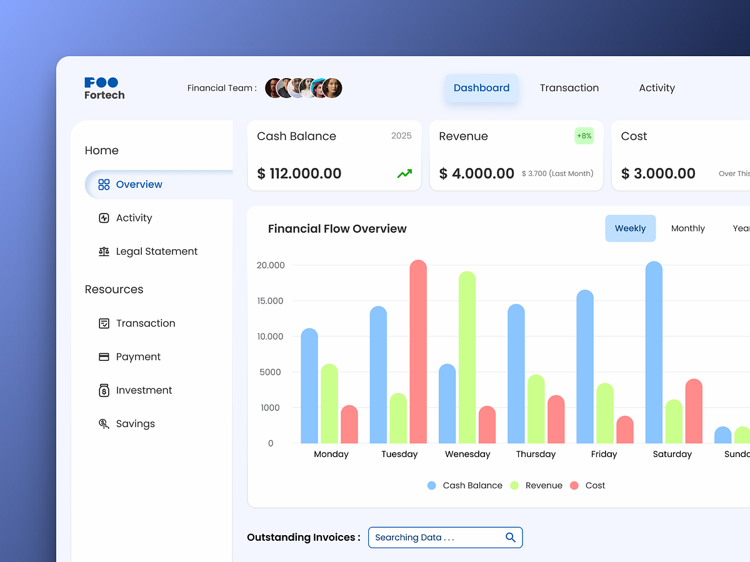This screenshot has height=562, width=750.
Task: Click the Overview grid icon in sidebar
Action: (x=104, y=184)
